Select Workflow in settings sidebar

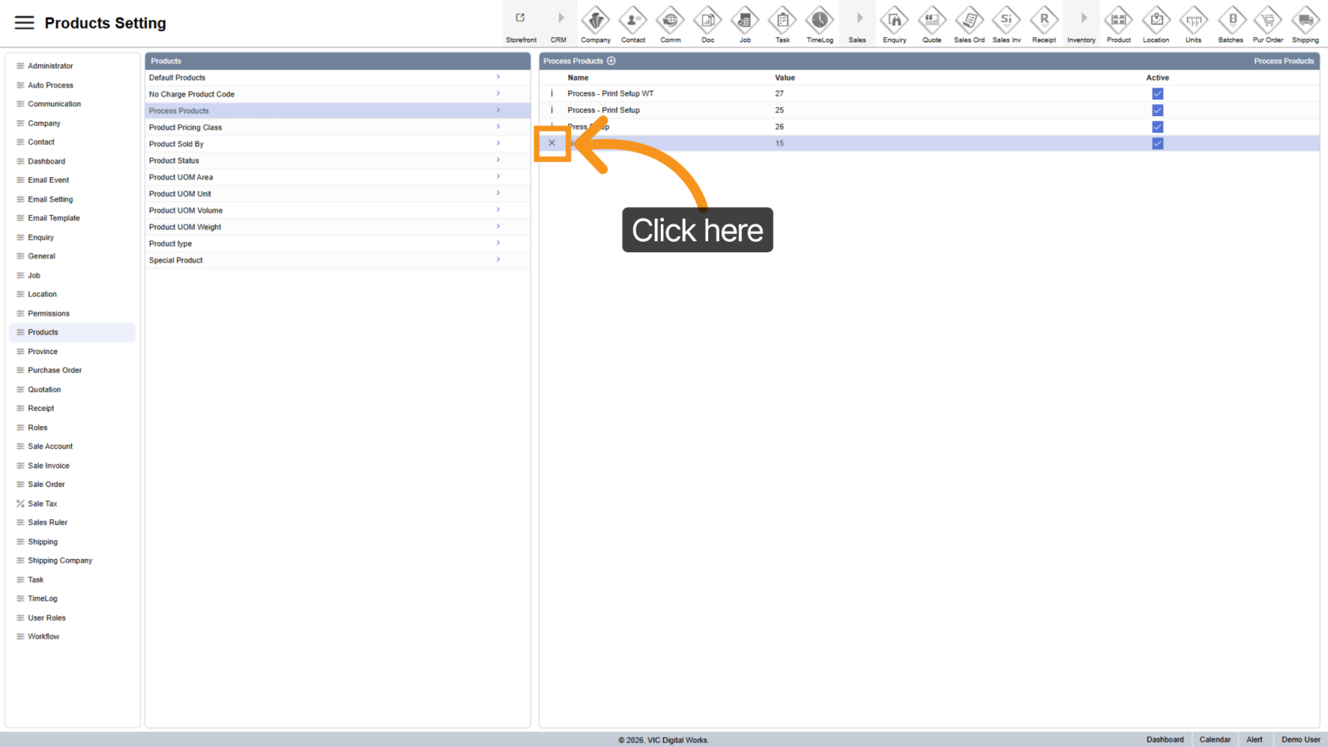pos(43,636)
